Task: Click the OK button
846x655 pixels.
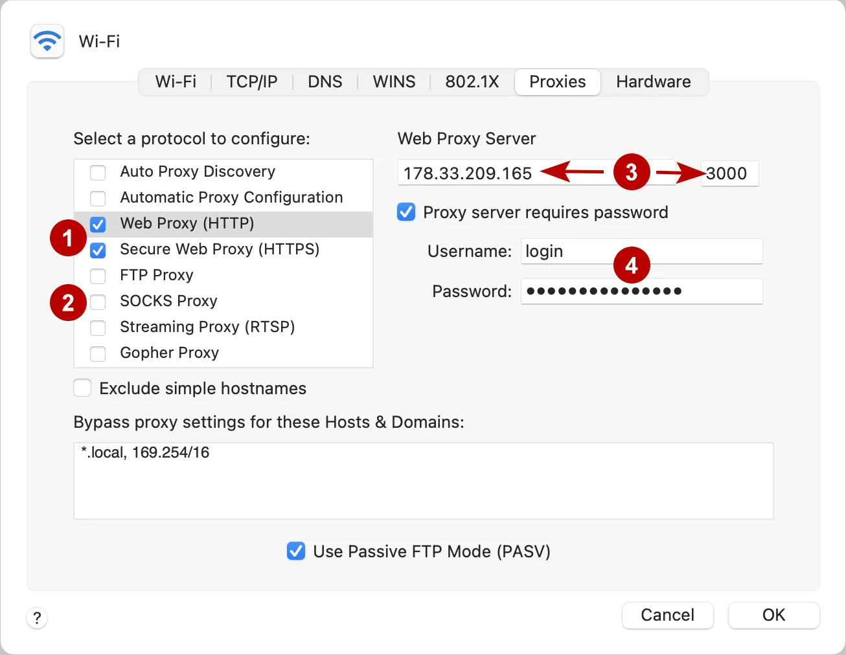Action: point(773,615)
